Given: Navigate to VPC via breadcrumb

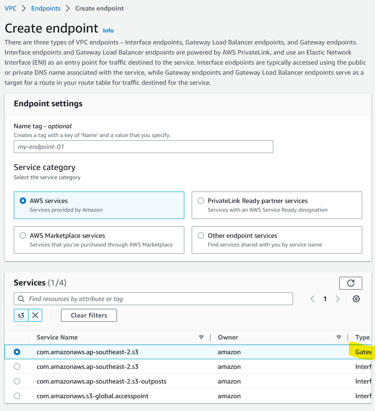Looking at the screenshot, I should (10, 8).
